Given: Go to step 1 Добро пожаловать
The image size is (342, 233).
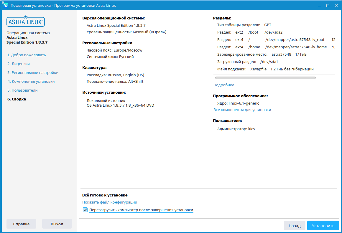Looking at the screenshot, I should pyautogui.click(x=27, y=55).
